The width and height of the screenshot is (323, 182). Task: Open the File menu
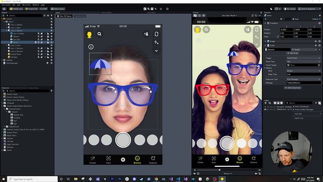[x=14, y=5]
